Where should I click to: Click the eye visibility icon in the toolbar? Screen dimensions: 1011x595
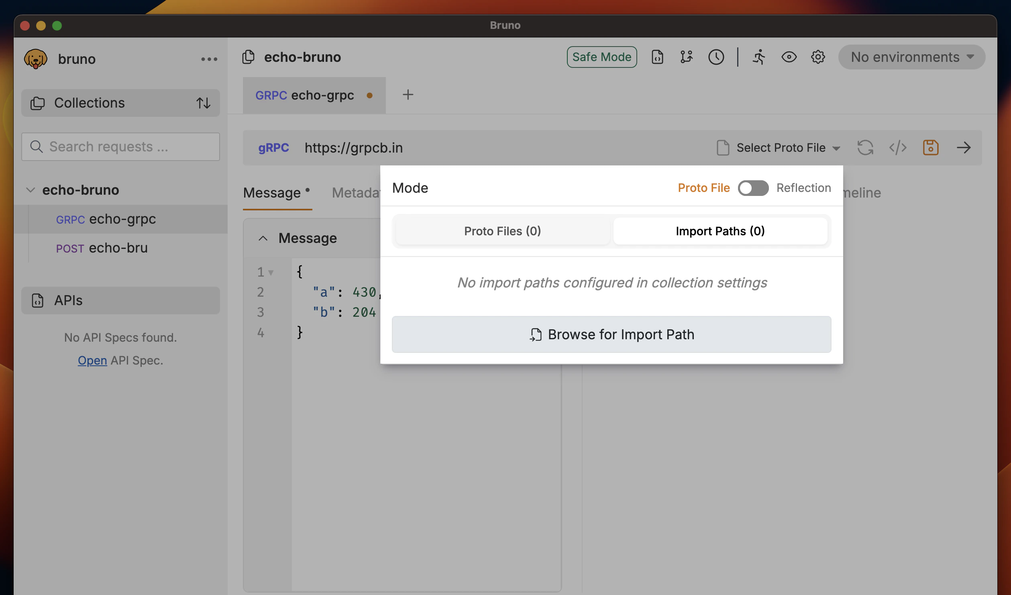pos(789,57)
